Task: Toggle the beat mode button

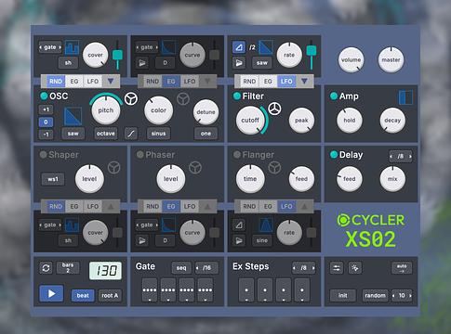Action: [83, 295]
